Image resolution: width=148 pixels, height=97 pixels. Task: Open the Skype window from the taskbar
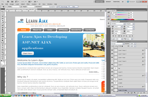pos(88,95)
